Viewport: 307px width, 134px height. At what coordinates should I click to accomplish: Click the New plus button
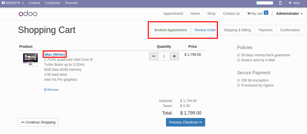294,3
